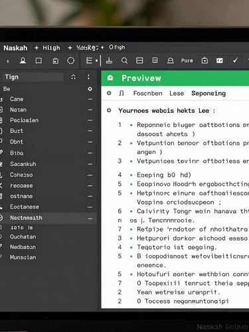Viewport: 249px width, 332px height.
Task: Select the Ouchatan item in sidebar
Action: [x=23, y=237]
